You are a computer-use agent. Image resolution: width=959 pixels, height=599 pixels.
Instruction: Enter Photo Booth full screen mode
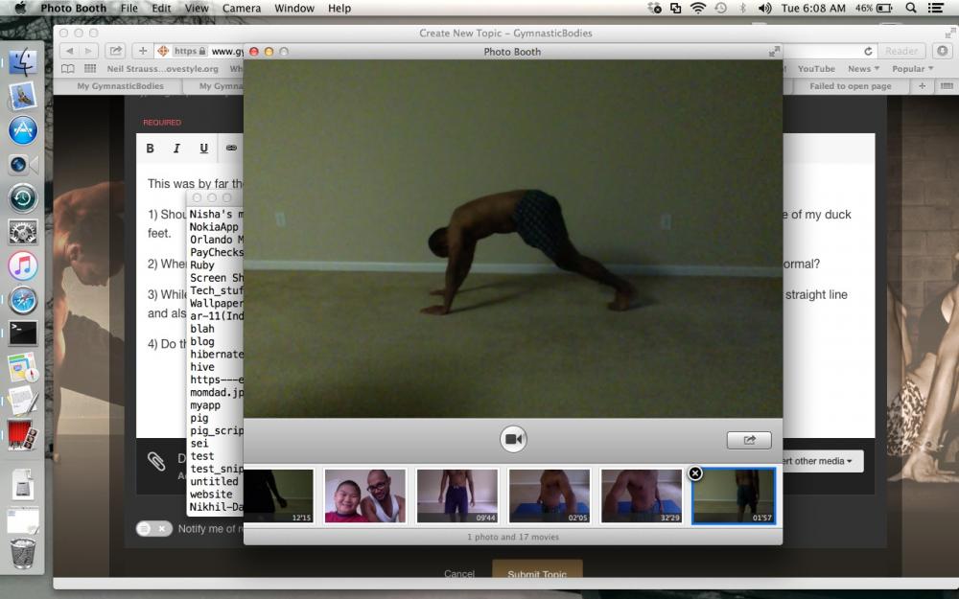pos(774,52)
